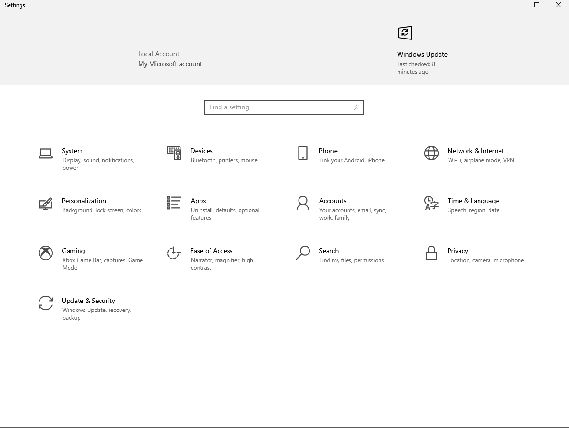Viewport: 569px width, 428px height.
Task: Click 'Location, camera, microphone' text
Action: pos(486,260)
